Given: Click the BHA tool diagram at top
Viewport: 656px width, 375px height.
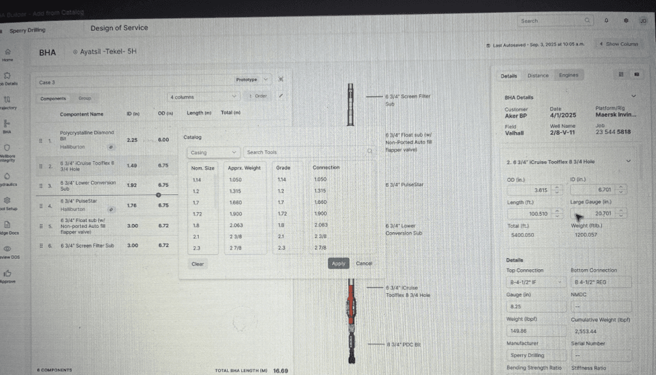Looking at the screenshot, I should tap(351, 104).
